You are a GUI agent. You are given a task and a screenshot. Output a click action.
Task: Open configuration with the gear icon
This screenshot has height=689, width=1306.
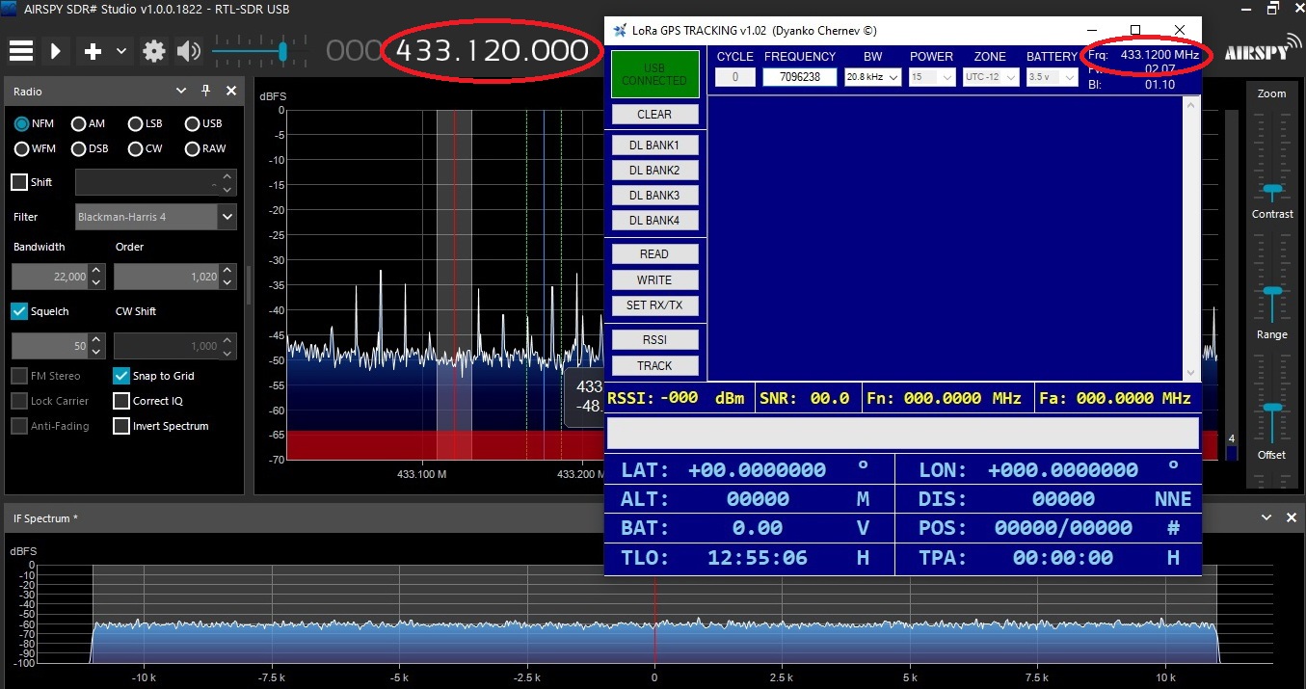click(154, 51)
